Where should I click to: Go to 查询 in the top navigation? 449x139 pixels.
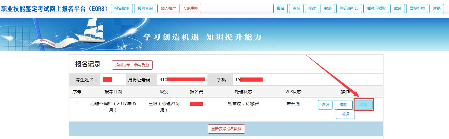pos(296,8)
